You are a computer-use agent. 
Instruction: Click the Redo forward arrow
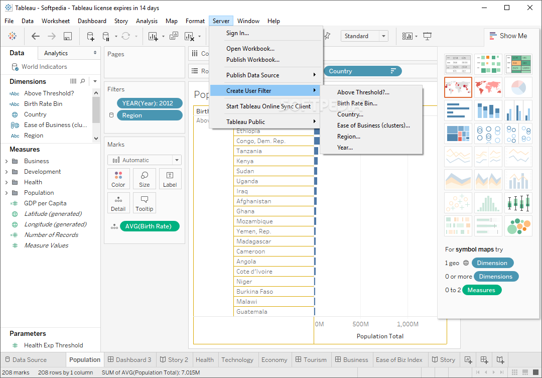[x=52, y=36]
